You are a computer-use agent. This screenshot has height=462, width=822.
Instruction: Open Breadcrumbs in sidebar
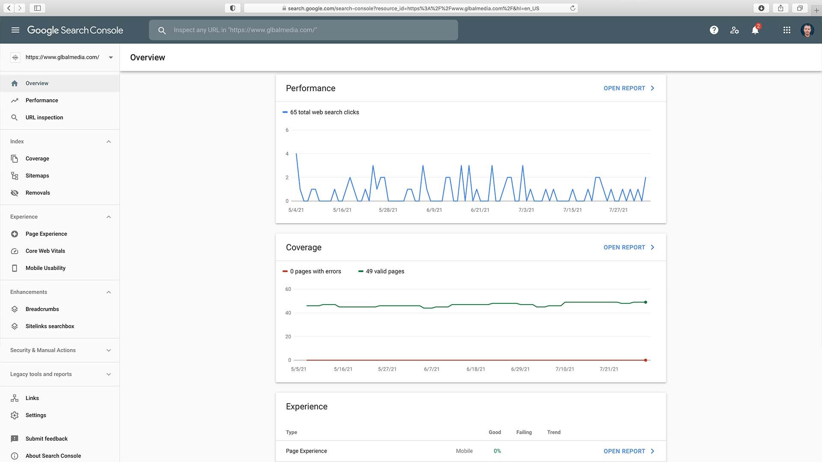pyautogui.click(x=60, y=309)
